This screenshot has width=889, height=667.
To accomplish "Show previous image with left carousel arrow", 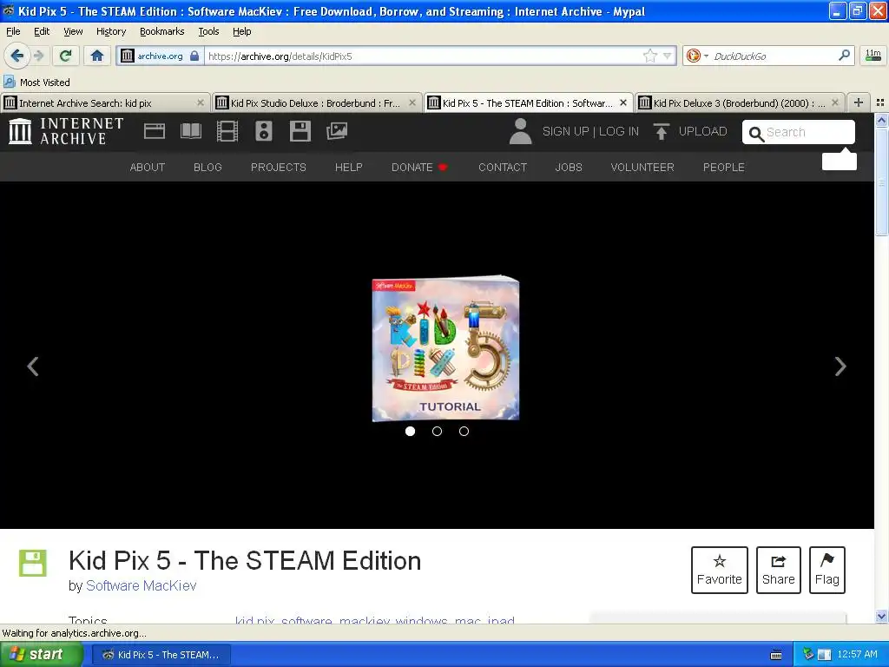I will [x=33, y=367].
